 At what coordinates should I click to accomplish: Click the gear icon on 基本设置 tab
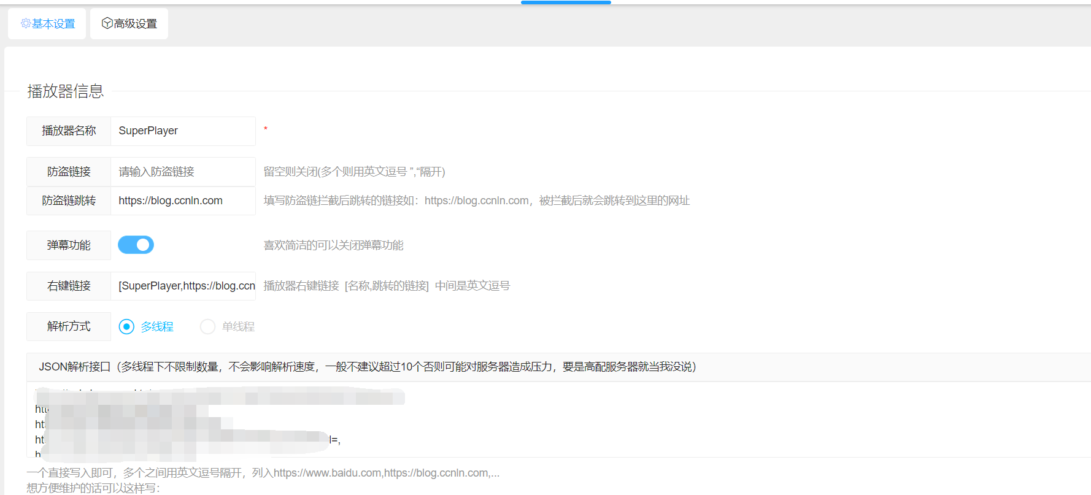pos(26,23)
